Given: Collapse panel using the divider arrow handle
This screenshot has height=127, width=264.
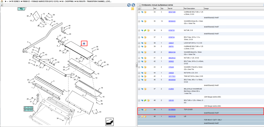Looking at the screenshot, I should (x=137, y=65).
